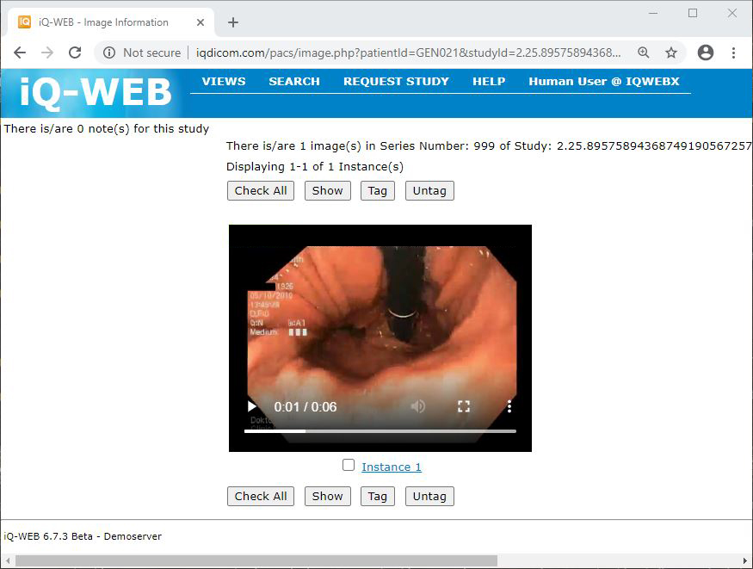Play the endoscopy video
753x569 pixels.
coord(252,406)
